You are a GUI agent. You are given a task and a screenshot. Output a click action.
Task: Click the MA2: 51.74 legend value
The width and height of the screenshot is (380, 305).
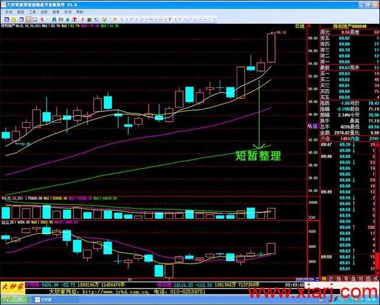pos(71,26)
